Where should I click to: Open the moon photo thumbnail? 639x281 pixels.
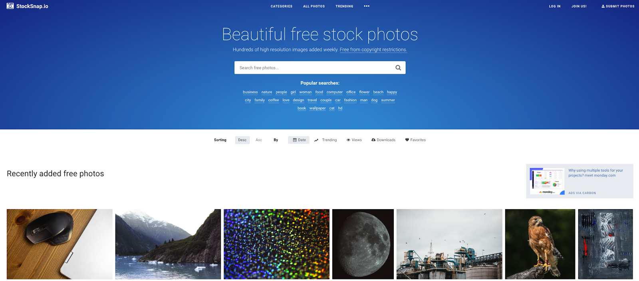tap(363, 244)
